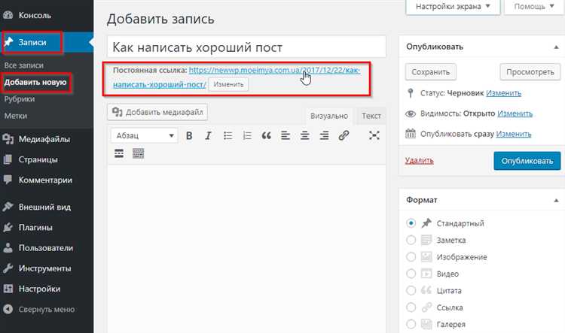Click the post title input field
565x333 pixels.
tap(246, 47)
